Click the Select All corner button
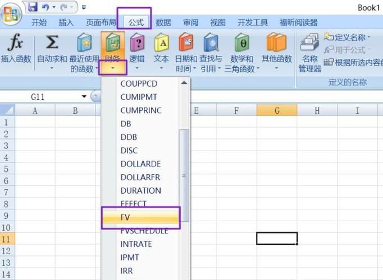 point(7,110)
